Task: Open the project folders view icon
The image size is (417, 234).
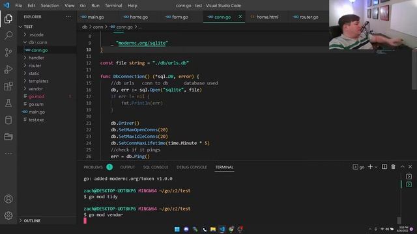Action: point(8,136)
